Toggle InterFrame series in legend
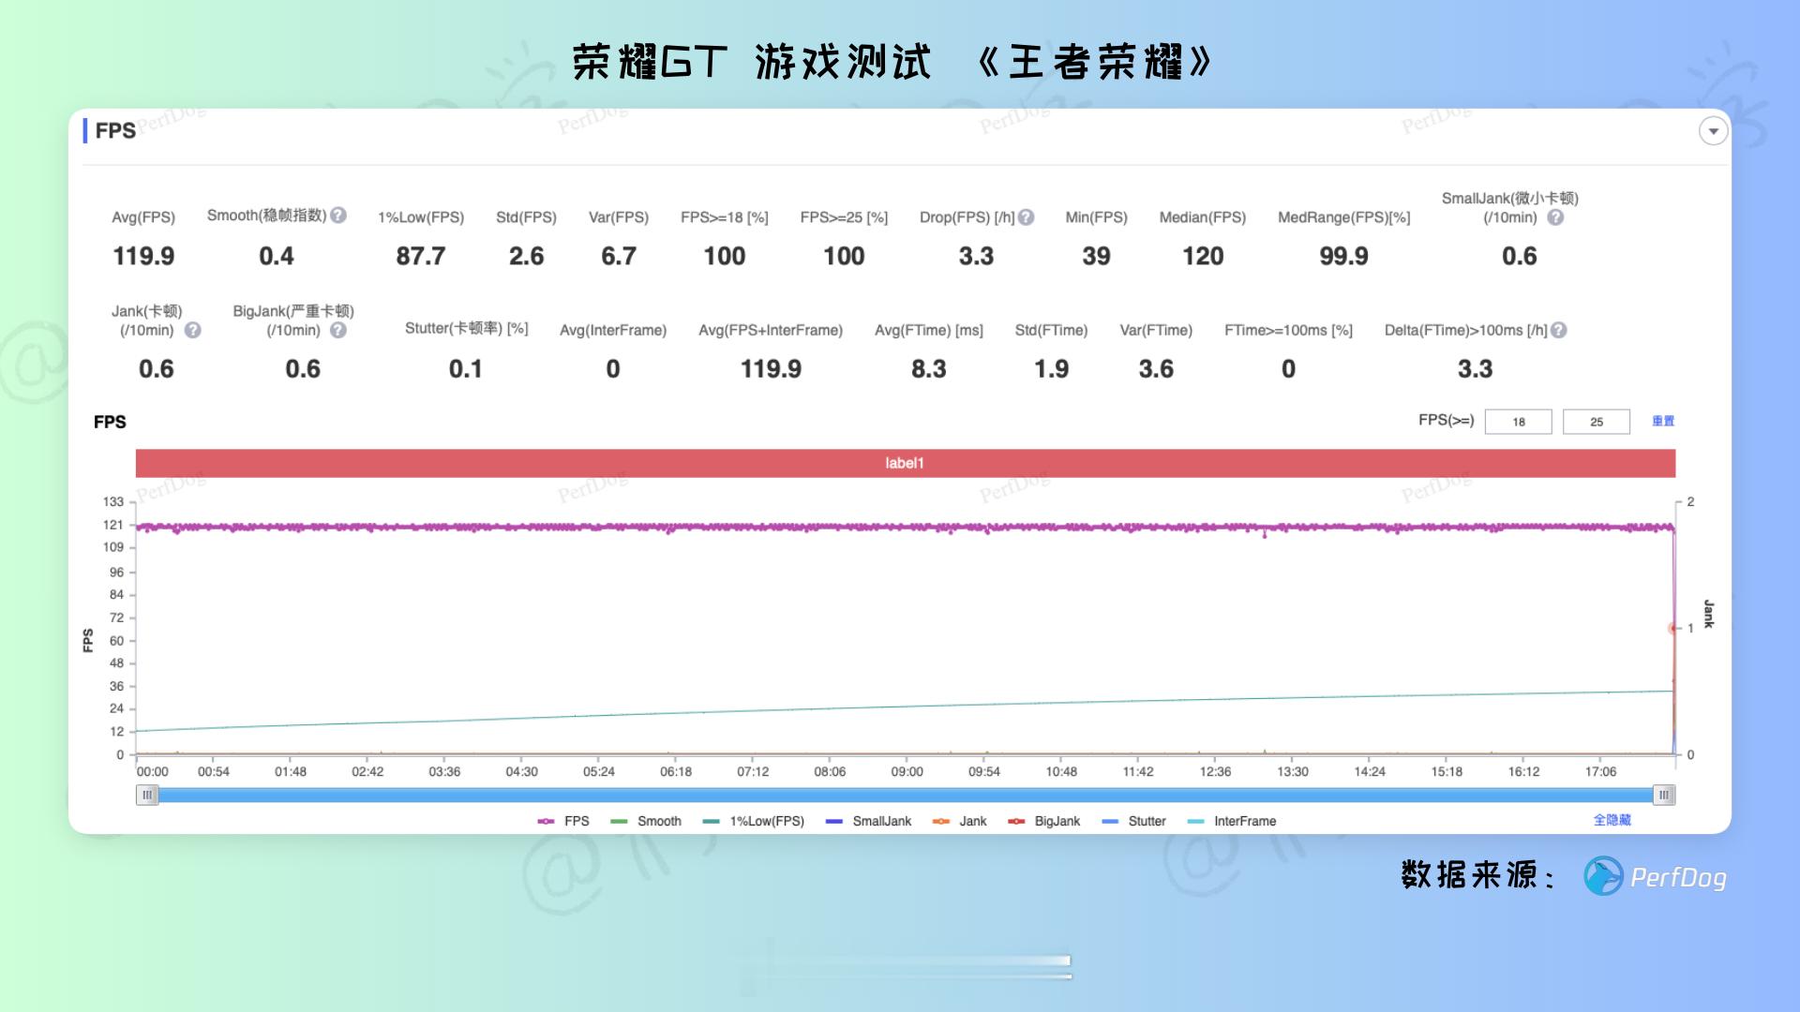This screenshot has width=1800, height=1012. 1232,821
